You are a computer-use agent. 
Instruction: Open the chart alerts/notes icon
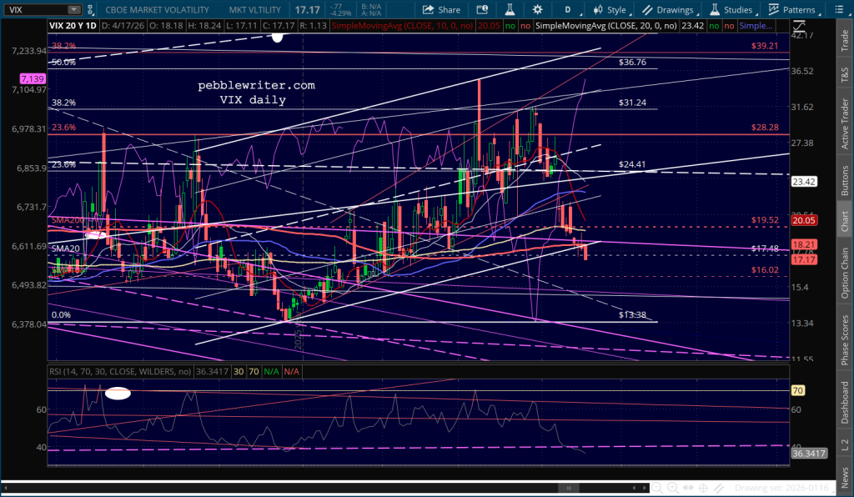click(x=482, y=10)
